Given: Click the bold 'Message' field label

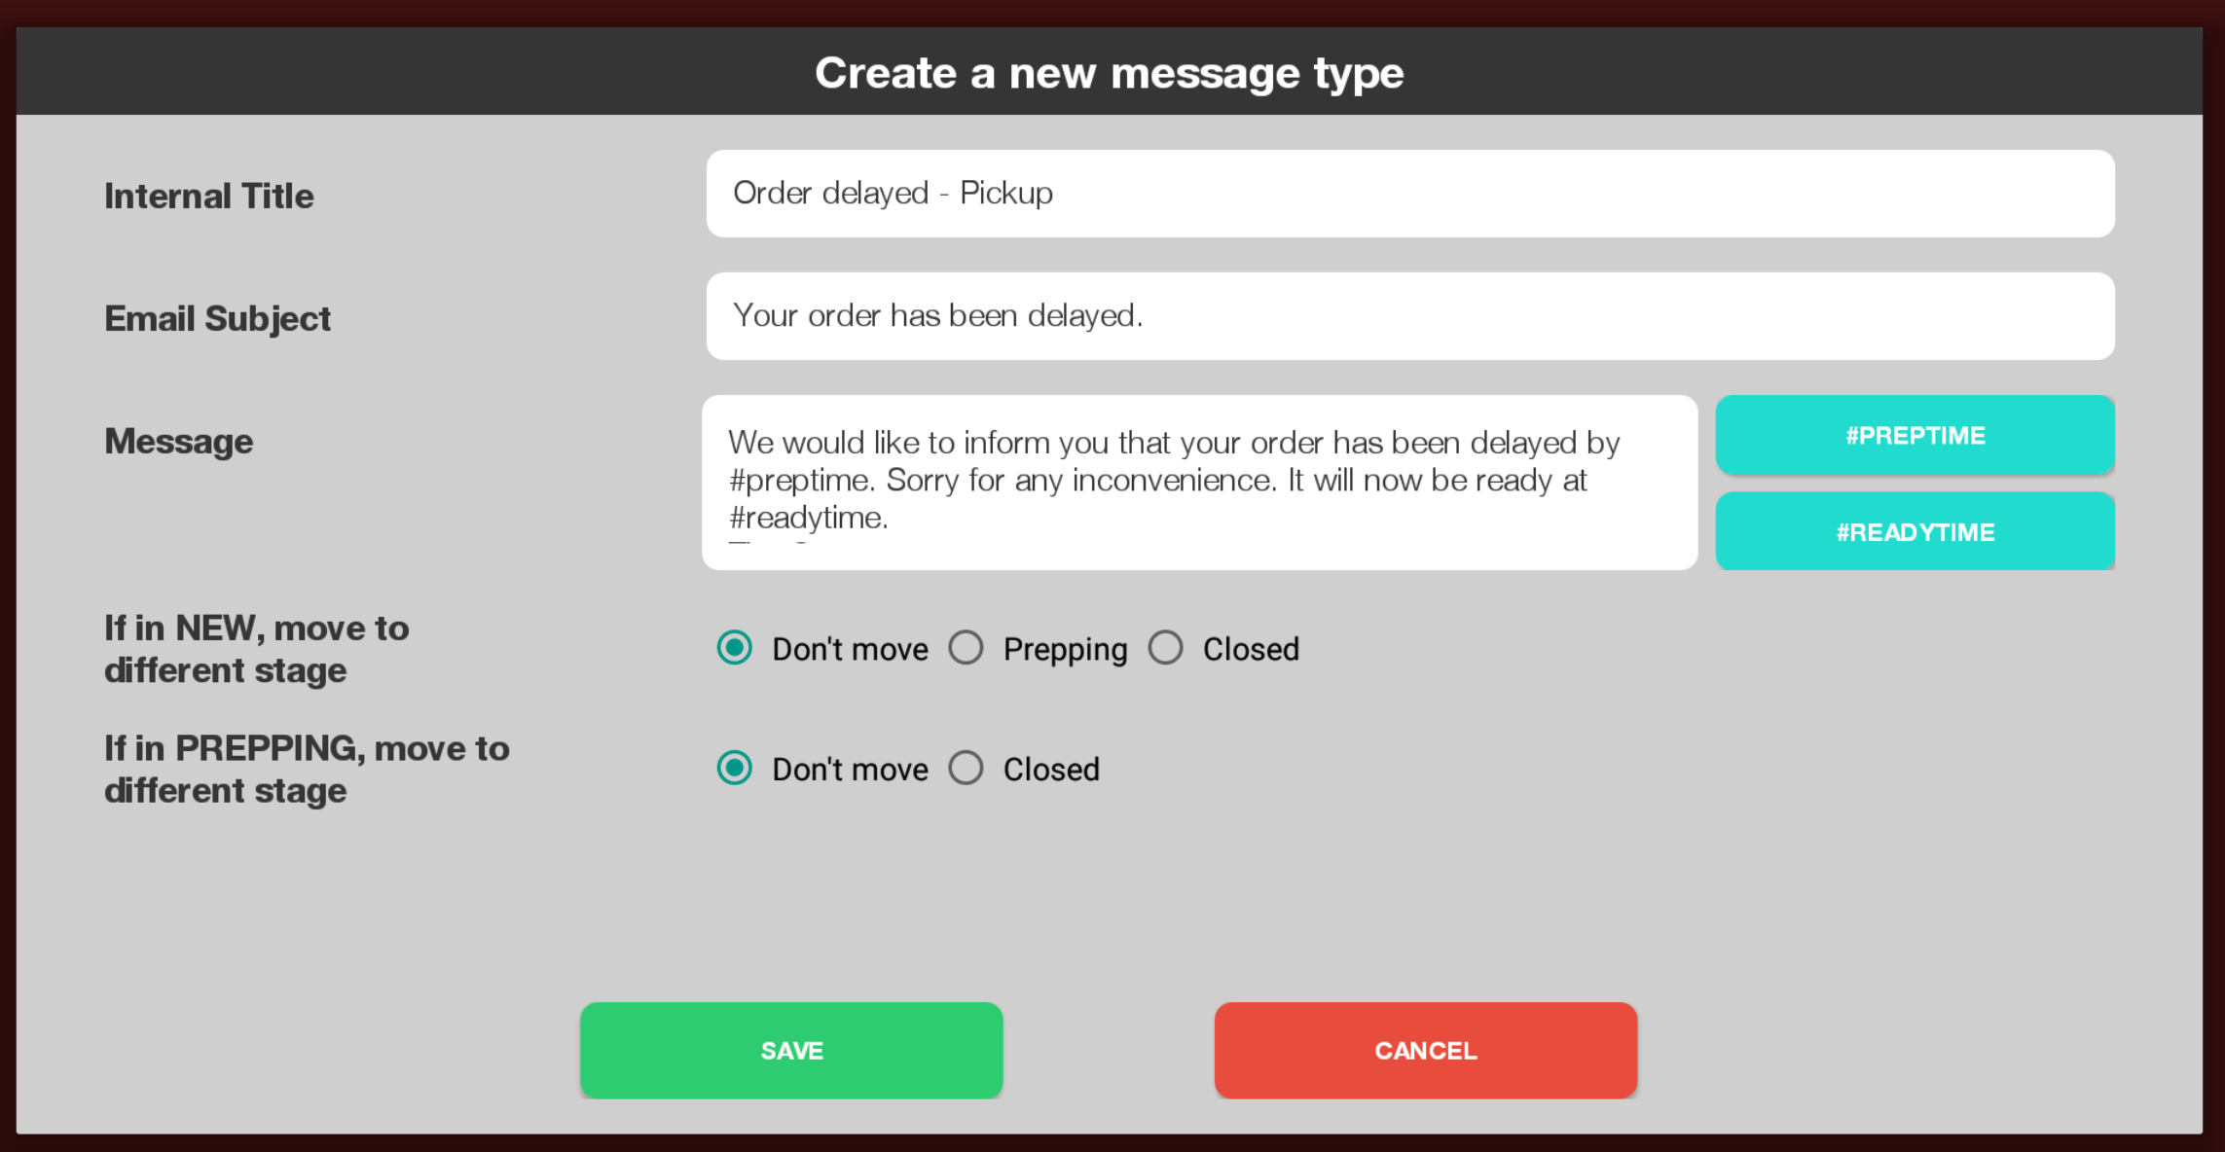Looking at the screenshot, I should [x=179, y=442].
